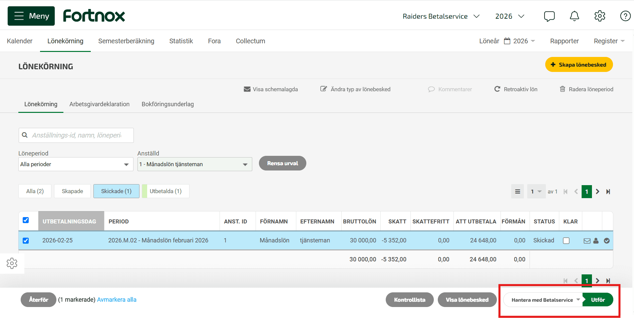Expand the Anställd dropdown
Screen dimensions: 634x318
[195, 164]
